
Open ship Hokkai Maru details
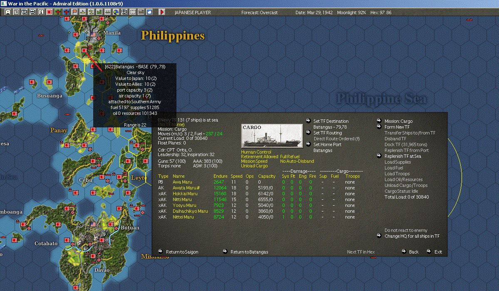185,194
